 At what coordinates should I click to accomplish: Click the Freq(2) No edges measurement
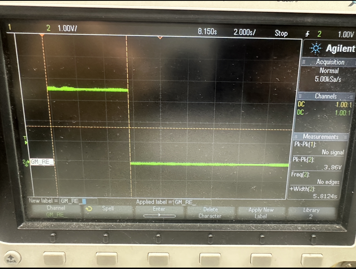tap(315, 178)
